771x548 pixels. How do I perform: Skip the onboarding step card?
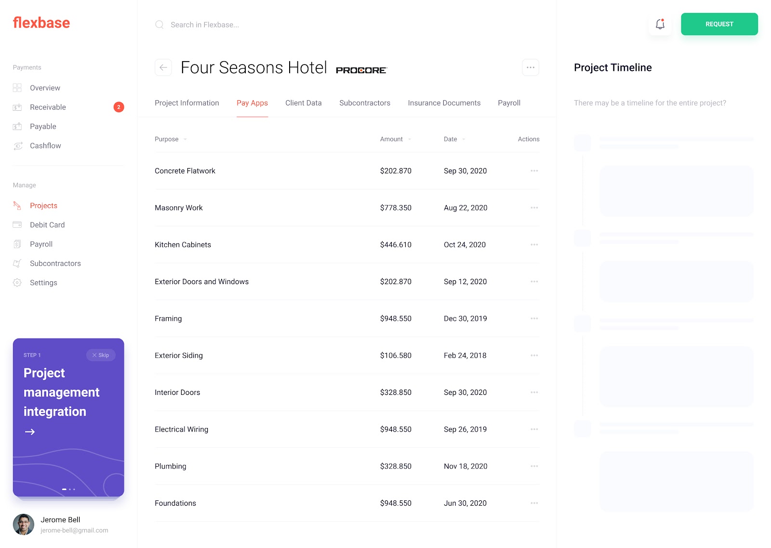pos(101,355)
